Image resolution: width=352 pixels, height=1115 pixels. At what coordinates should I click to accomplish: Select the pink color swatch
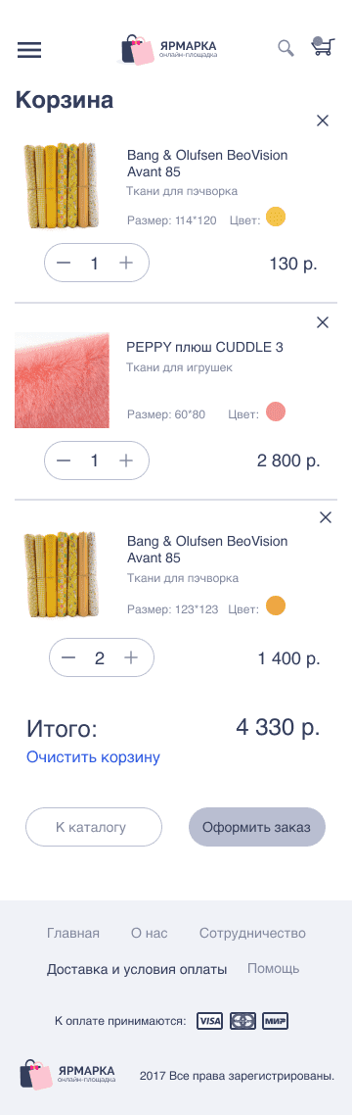(276, 412)
